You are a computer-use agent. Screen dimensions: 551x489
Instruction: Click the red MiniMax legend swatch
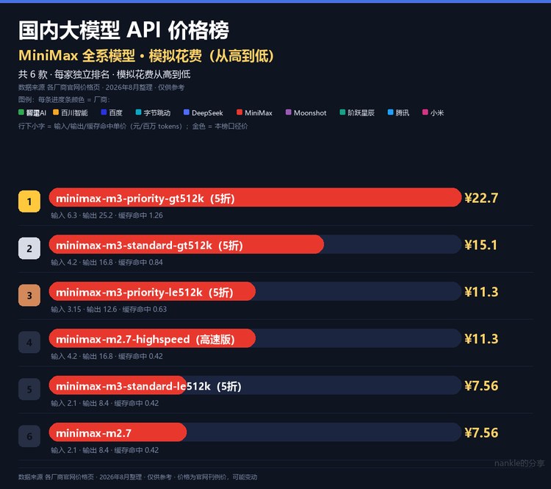[x=240, y=113]
